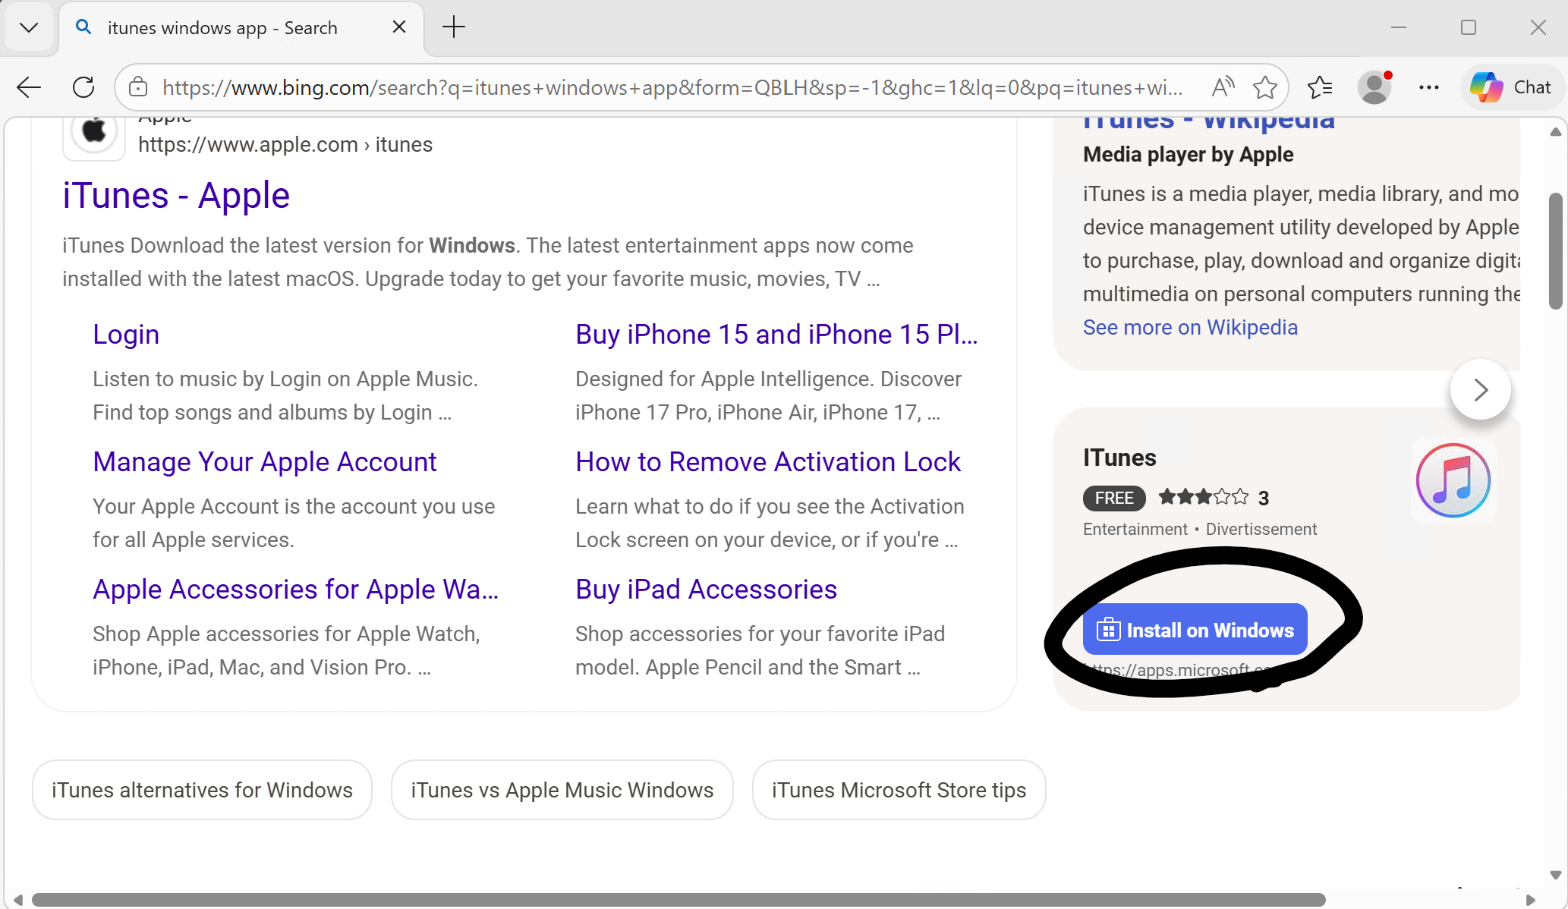Open the profile avatar icon

tap(1374, 87)
